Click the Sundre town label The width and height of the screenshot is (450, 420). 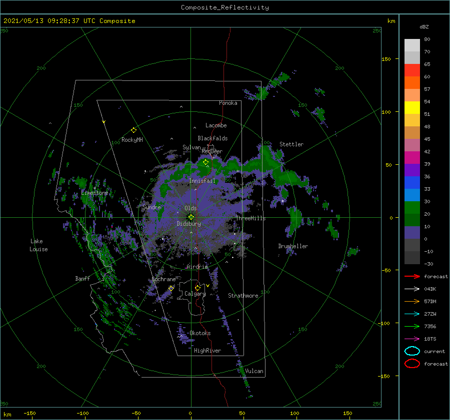[151, 207]
